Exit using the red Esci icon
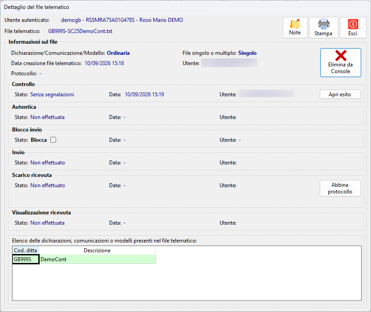This screenshot has height=312, width=371. click(353, 28)
